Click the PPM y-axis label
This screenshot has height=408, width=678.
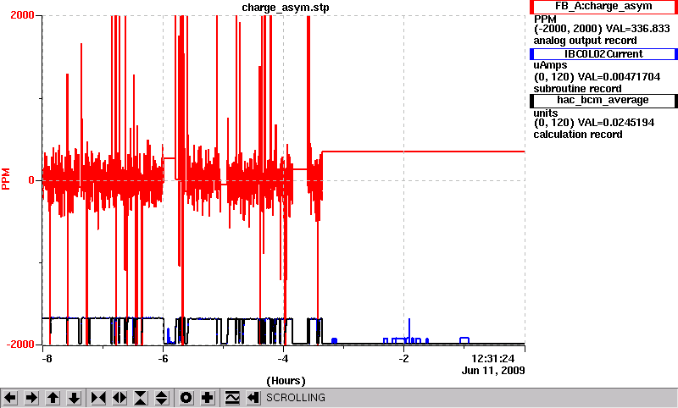click(6, 179)
